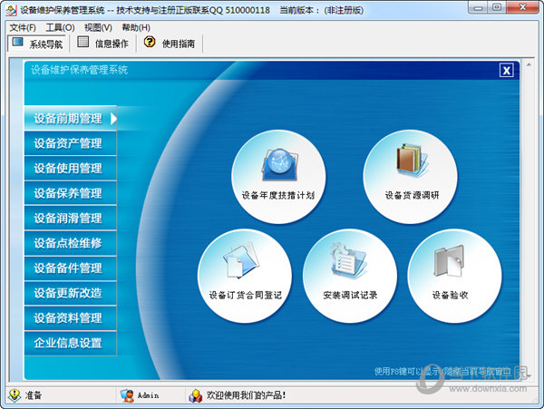Click the 设备订货合同登记 label

(246, 296)
